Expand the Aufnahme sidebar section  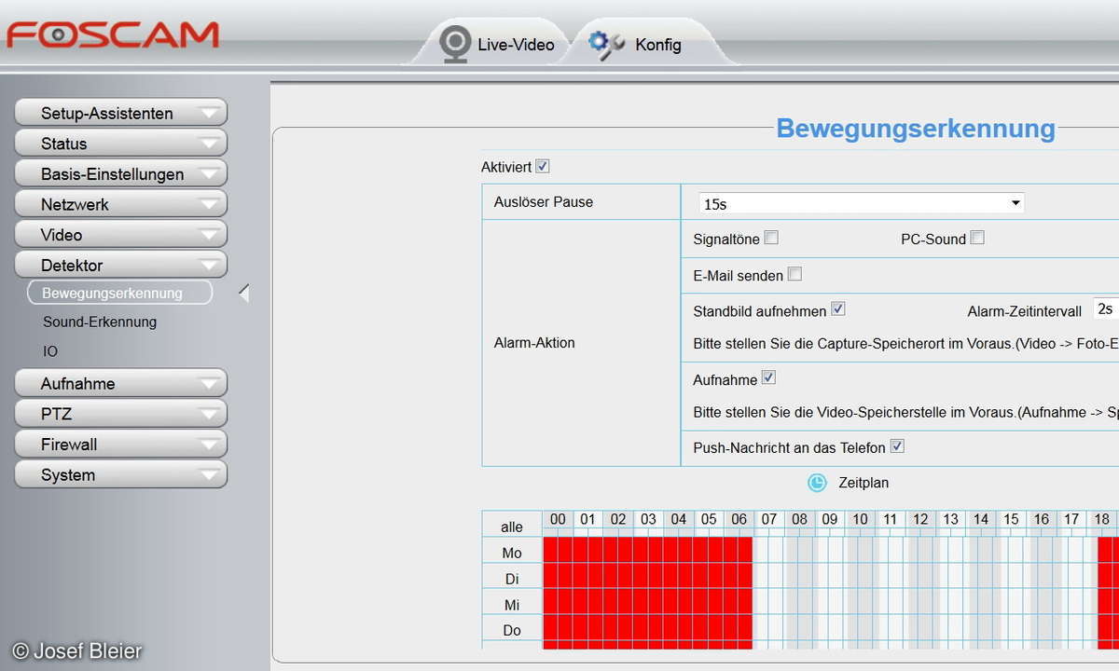point(121,383)
